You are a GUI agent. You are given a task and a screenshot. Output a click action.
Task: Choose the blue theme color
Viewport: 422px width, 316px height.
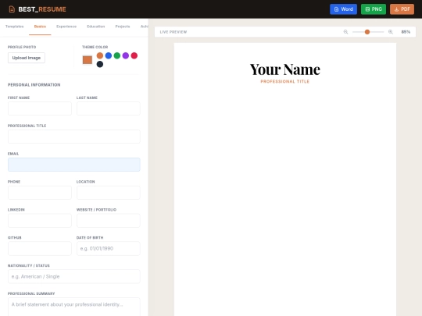pos(109,55)
